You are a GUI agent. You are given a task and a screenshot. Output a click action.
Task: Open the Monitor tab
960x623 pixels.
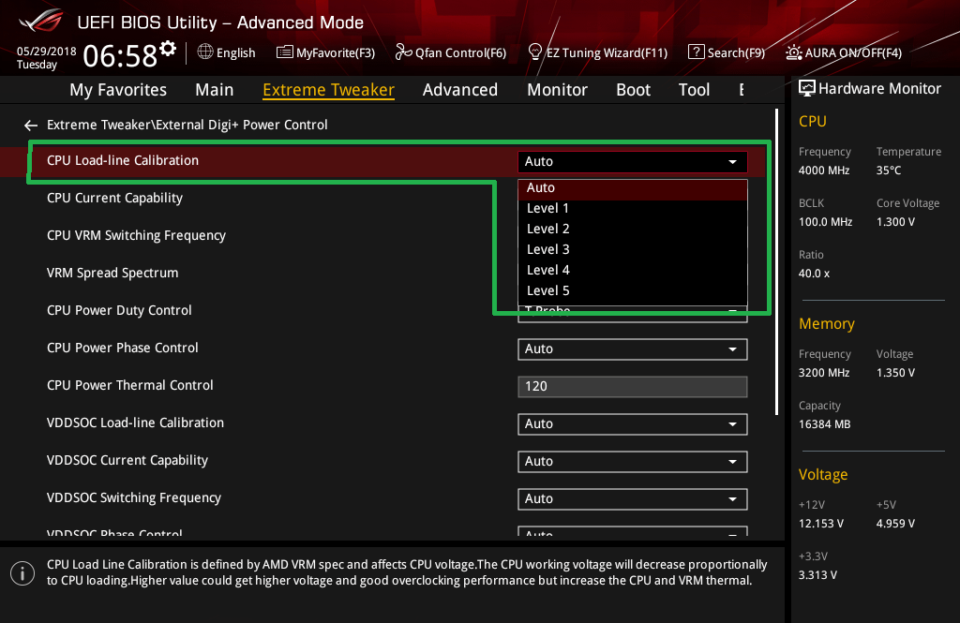click(x=557, y=90)
